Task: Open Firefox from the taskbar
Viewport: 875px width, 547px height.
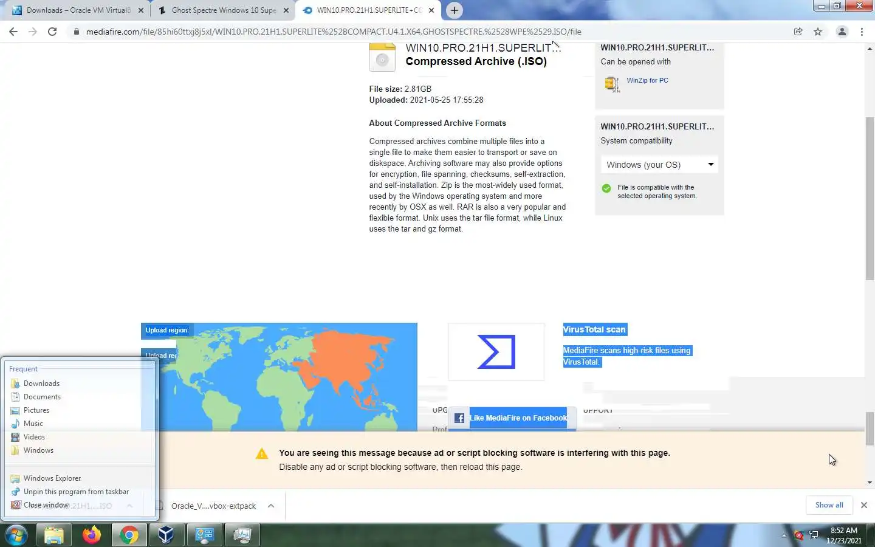Action: pos(92,535)
